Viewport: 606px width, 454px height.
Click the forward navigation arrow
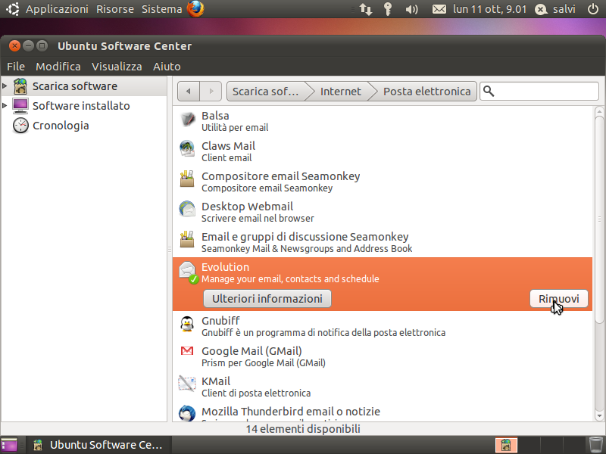click(211, 92)
